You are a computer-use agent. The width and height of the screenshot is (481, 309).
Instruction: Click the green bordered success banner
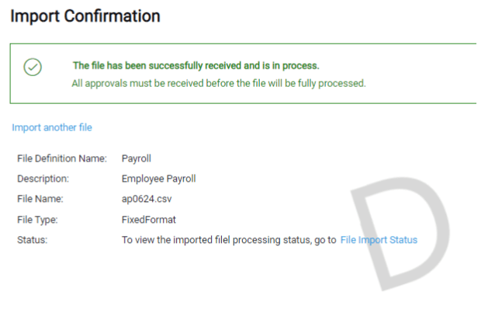point(243,74)
